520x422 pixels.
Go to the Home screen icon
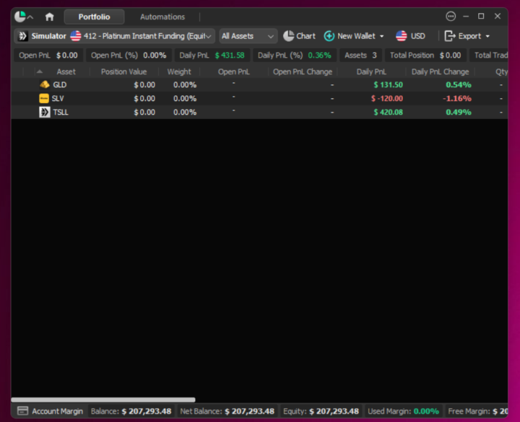click(x=49, y=17)
